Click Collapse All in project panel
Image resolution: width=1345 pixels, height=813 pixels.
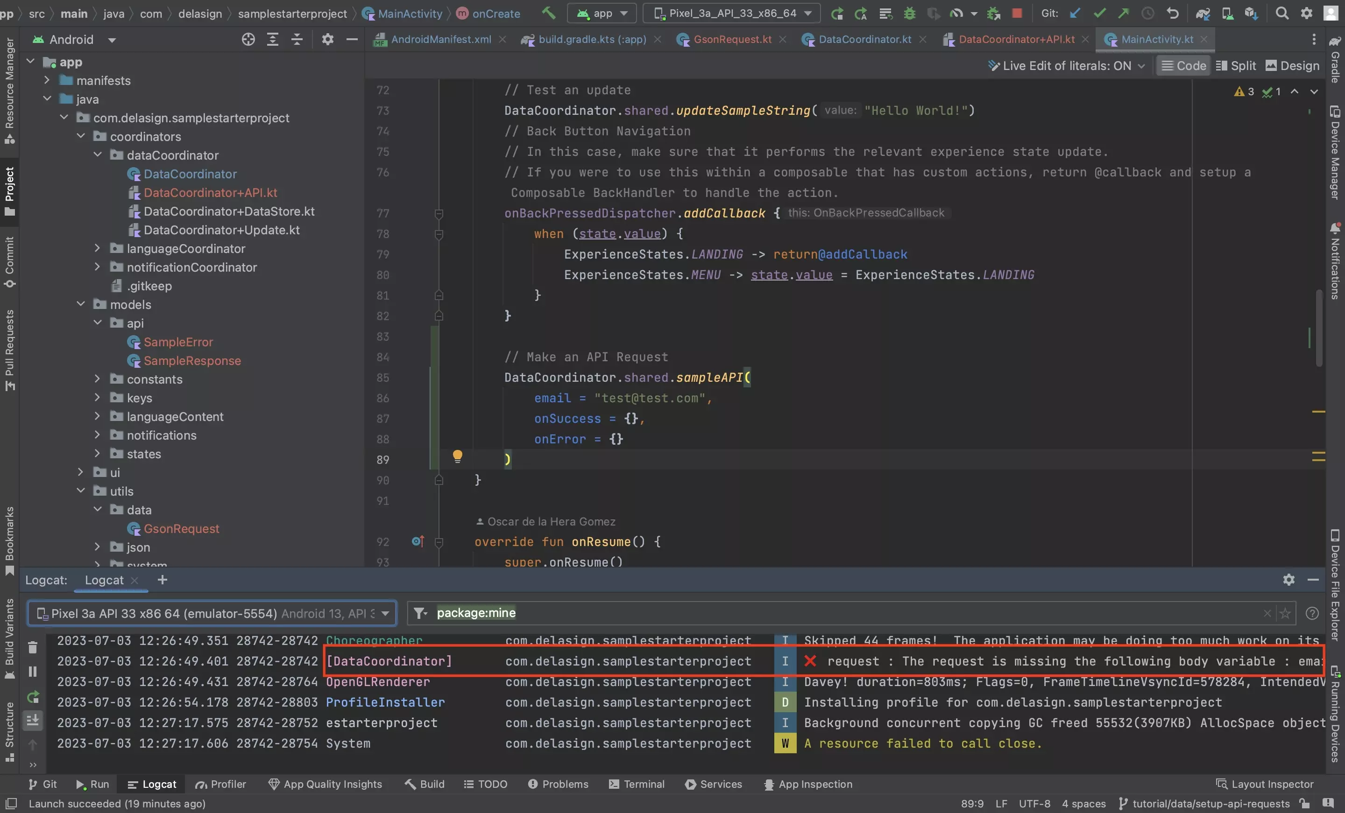(x=297, y=39)
